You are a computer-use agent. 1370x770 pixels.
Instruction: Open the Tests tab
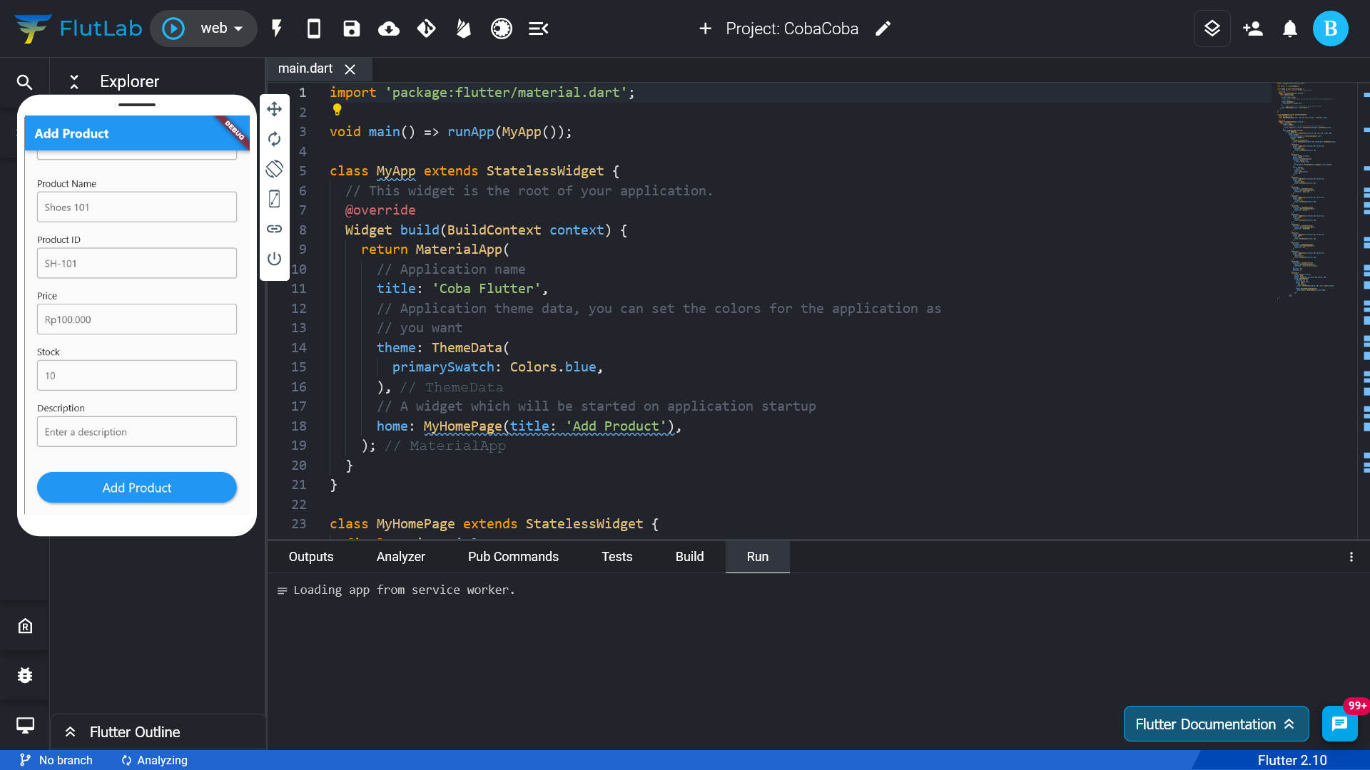pos(617,557)
